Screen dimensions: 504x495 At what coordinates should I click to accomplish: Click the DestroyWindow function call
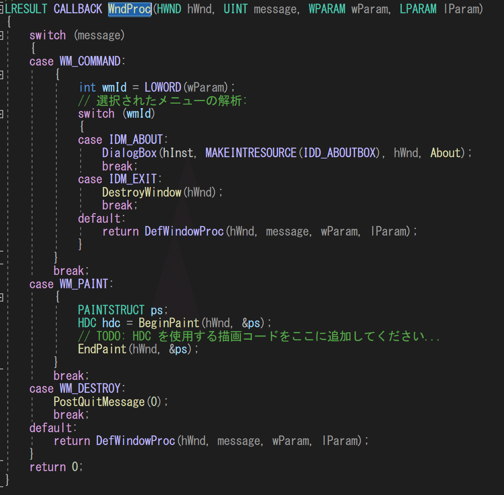(142, 192)
